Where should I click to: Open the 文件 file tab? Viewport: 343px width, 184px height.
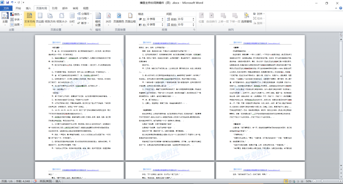tap(6, 8)
